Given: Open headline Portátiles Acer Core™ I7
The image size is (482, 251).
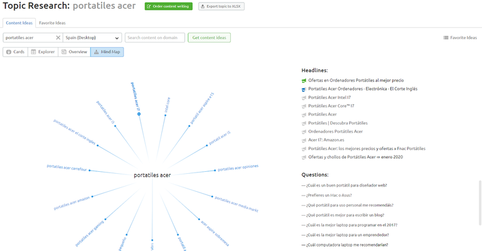Looking at the screenshot, I should 331,106.
